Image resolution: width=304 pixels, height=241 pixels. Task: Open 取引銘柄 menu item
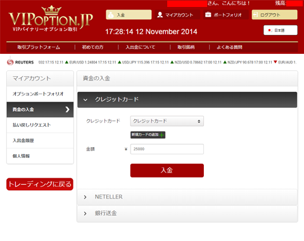(x=186, y=47)
